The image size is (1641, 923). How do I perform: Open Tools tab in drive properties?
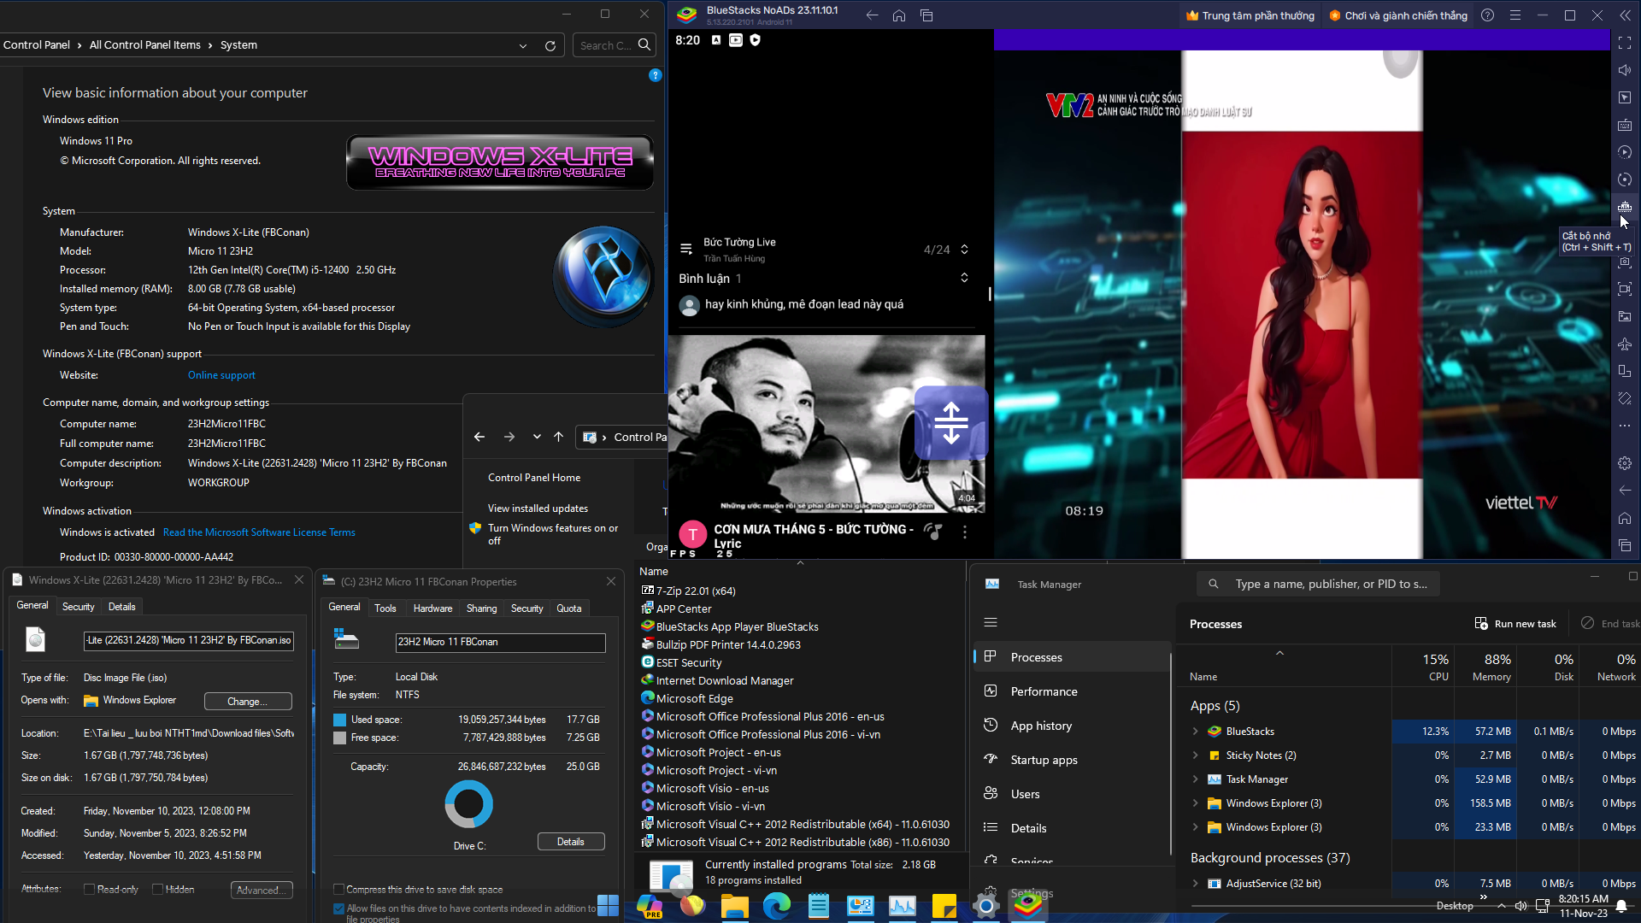[385, 608]
